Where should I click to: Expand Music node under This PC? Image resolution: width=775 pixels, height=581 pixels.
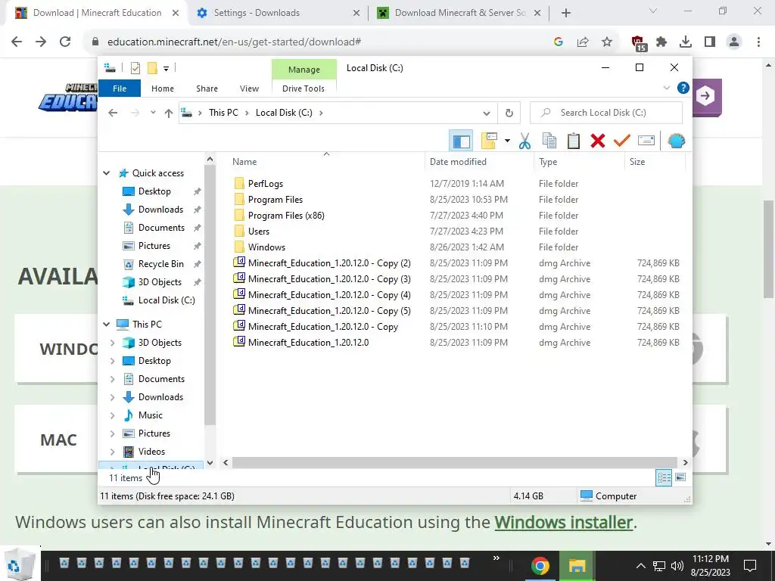112,415
